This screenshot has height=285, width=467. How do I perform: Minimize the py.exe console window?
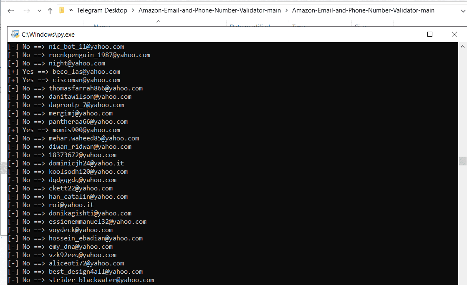coord(405,35)
